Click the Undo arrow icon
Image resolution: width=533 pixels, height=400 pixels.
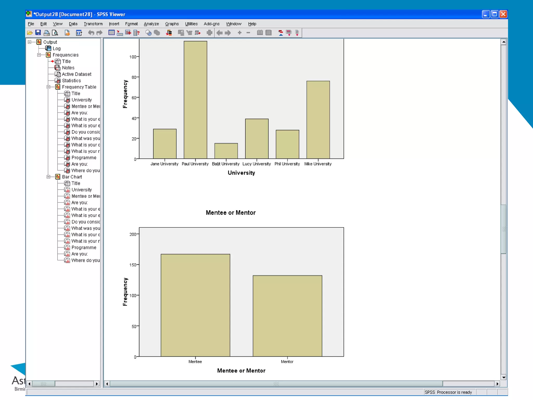click(91, 33)
